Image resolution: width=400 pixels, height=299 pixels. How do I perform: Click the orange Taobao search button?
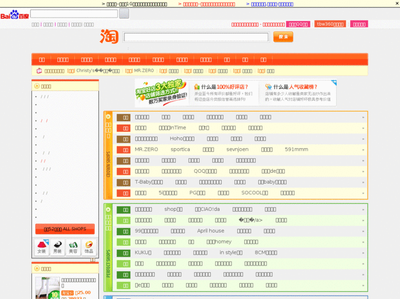click(283, 37)
